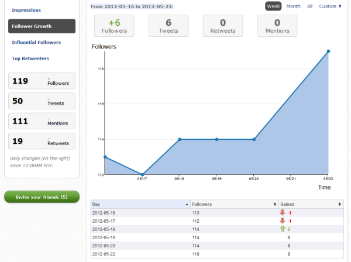This screenshot has width=351, height=262.
Task: Click the +6 Followers summary box
Action: 114,26
